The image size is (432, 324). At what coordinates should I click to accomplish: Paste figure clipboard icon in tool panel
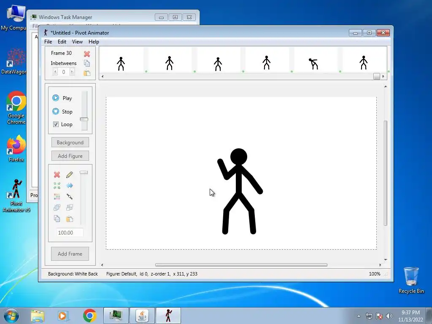click(x=70, y=219)
